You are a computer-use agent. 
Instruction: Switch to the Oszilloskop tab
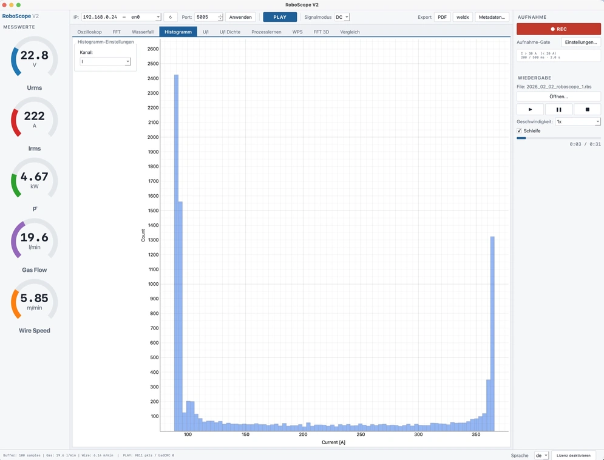click(x=89, y=32)
